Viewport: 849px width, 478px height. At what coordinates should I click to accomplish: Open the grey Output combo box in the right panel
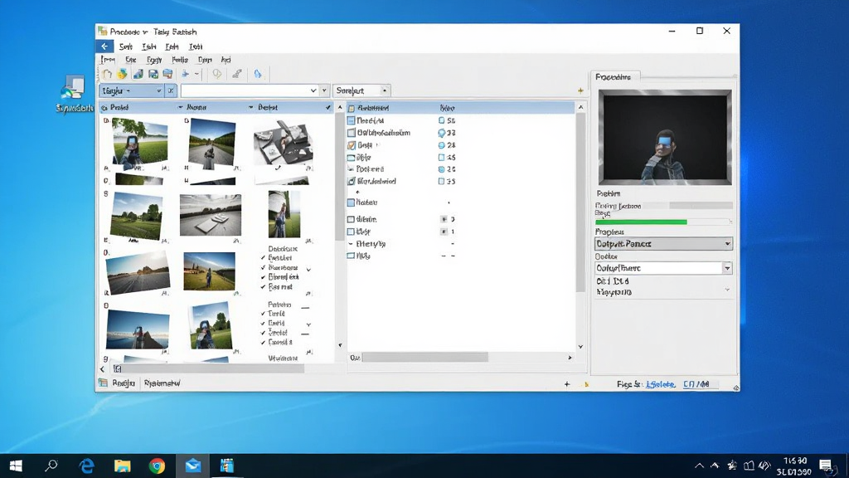(x=663, y=244)
